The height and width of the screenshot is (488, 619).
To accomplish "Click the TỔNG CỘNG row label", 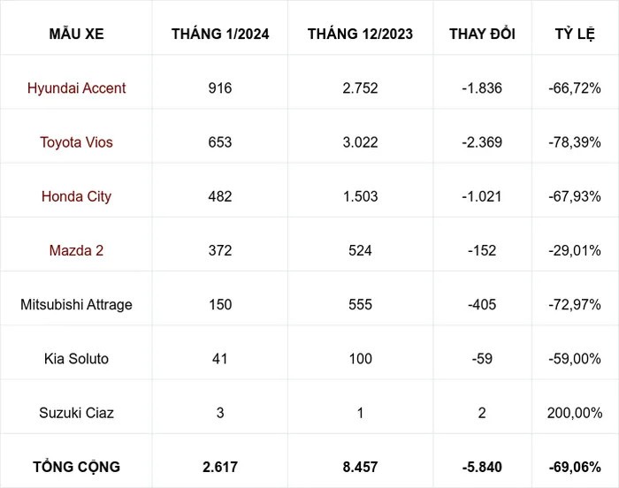I will coord(76,466).
